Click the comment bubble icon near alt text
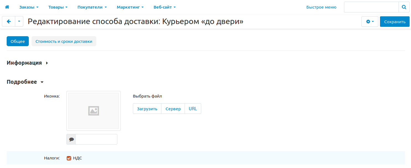This screenshot has width=411, height=168. 71,139
